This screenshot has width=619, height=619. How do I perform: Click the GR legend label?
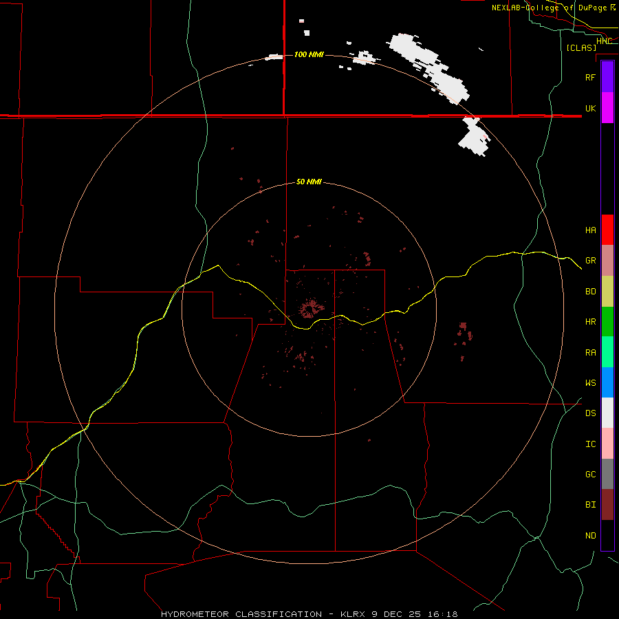coord(590,261)
